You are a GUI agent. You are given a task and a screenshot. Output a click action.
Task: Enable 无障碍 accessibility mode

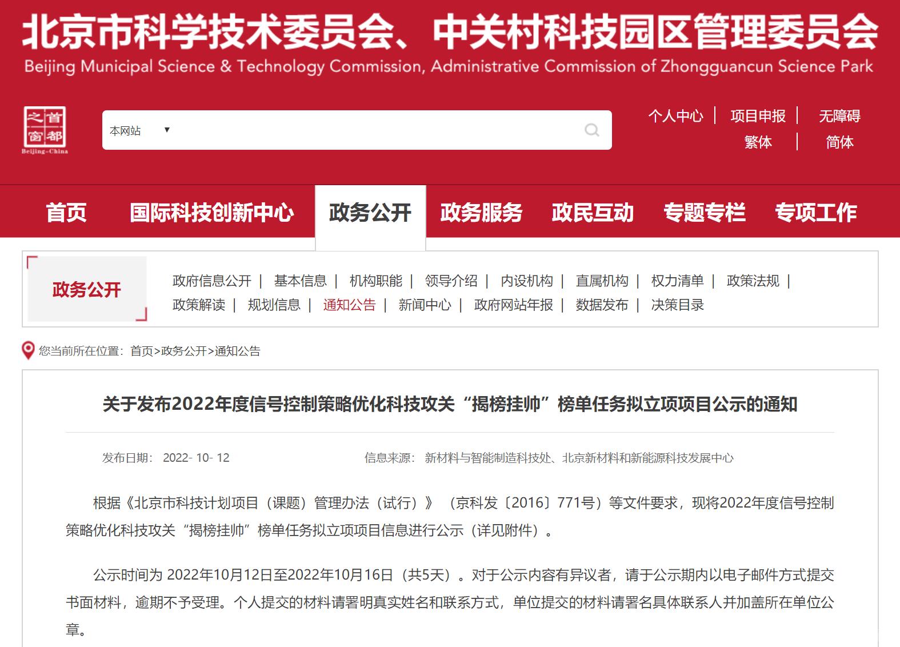[x=839, y=116]
